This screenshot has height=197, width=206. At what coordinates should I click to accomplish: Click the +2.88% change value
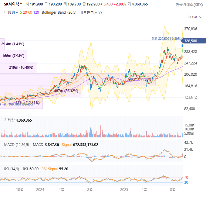120,4
